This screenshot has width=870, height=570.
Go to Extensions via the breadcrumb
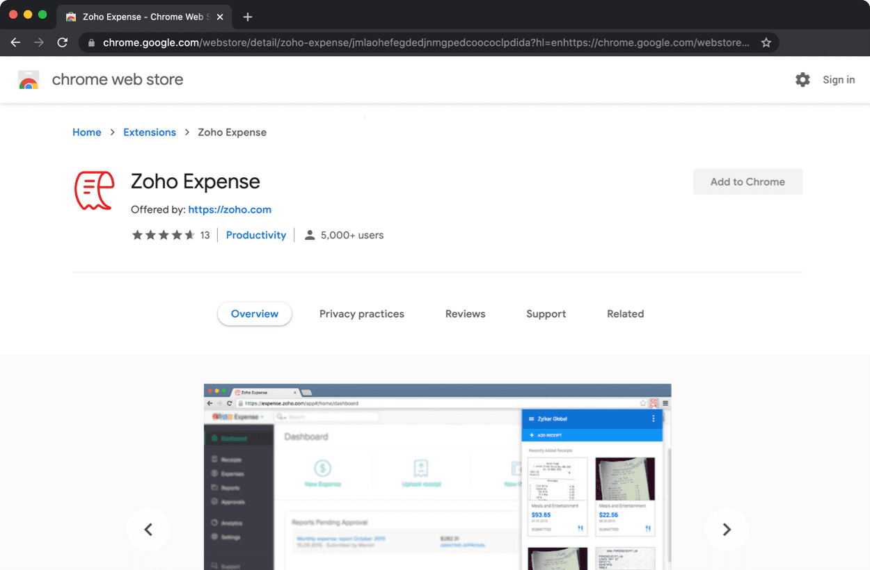[x=150, y=132]
